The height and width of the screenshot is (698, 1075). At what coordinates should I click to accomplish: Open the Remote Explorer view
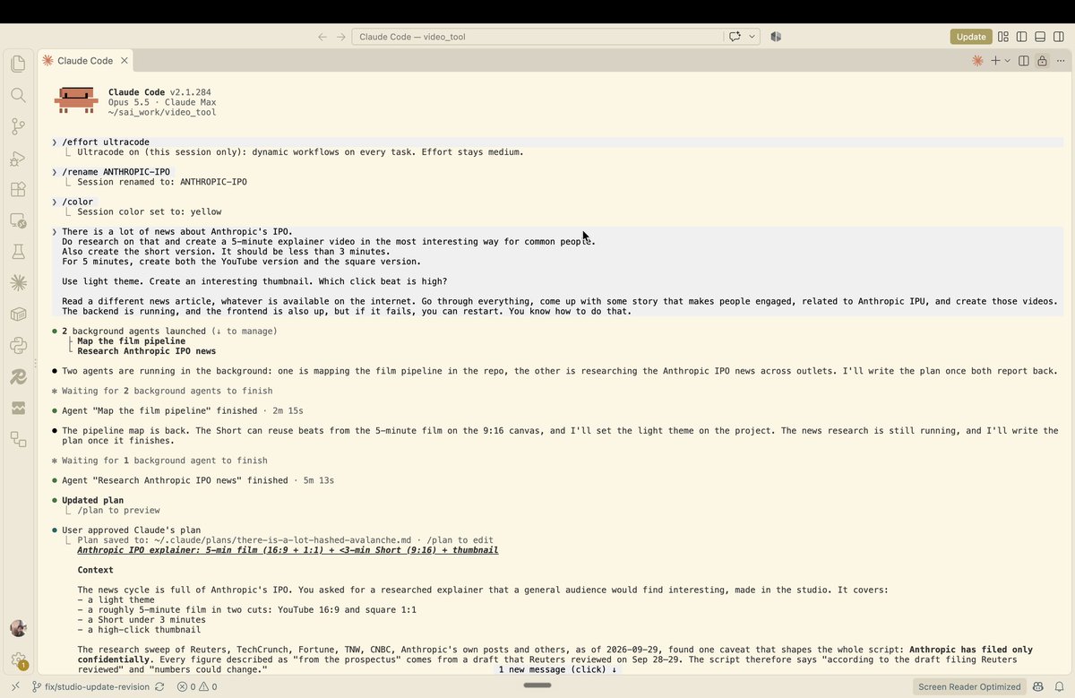point(18,220)
